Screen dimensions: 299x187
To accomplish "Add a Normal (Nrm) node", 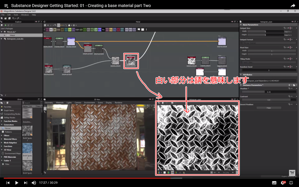I will coord(100,30).
